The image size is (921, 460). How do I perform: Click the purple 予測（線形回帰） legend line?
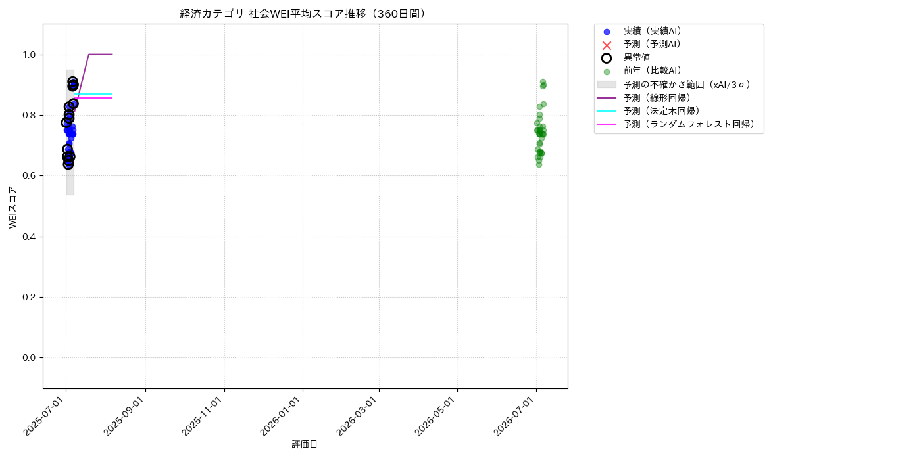(x=607, y=98)
